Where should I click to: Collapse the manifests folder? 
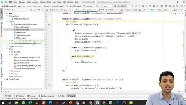point(7,16)
